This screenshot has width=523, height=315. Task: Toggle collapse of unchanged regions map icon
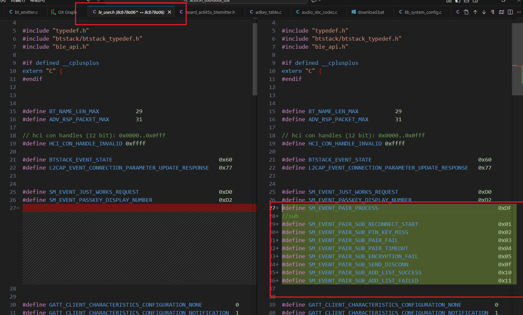coord(501,12)
